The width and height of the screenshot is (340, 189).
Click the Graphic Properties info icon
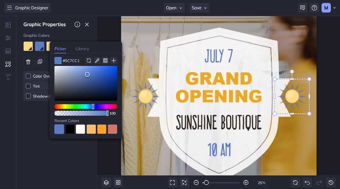(77, 24)
